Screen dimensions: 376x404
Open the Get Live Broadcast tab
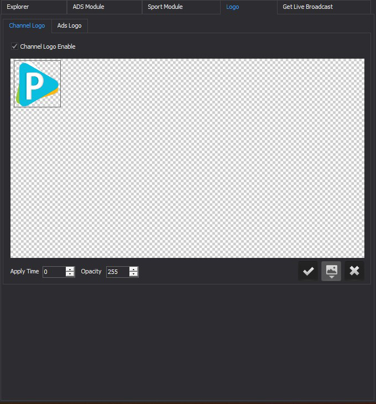click(x=307, y=7)
